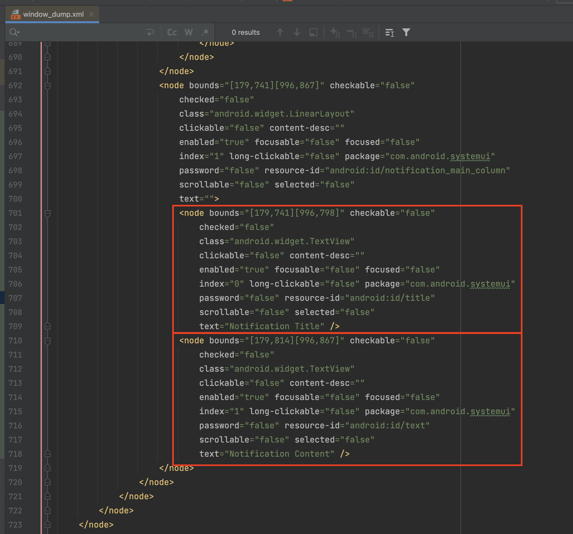Image resolution: width=573 pixels, height=534 pixels.
Task: Toggle Match Case (Cc) option
Action: [x=172, y=32]
